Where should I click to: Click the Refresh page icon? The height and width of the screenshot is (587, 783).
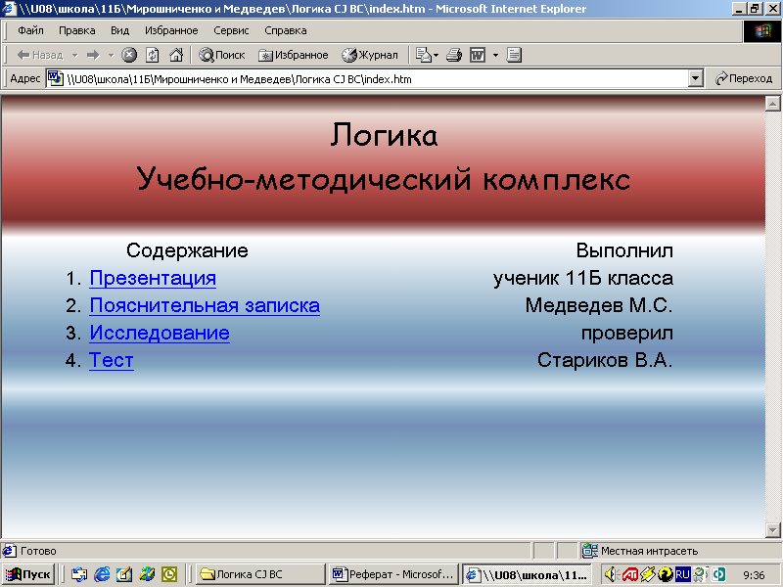(x=153, y=55)
